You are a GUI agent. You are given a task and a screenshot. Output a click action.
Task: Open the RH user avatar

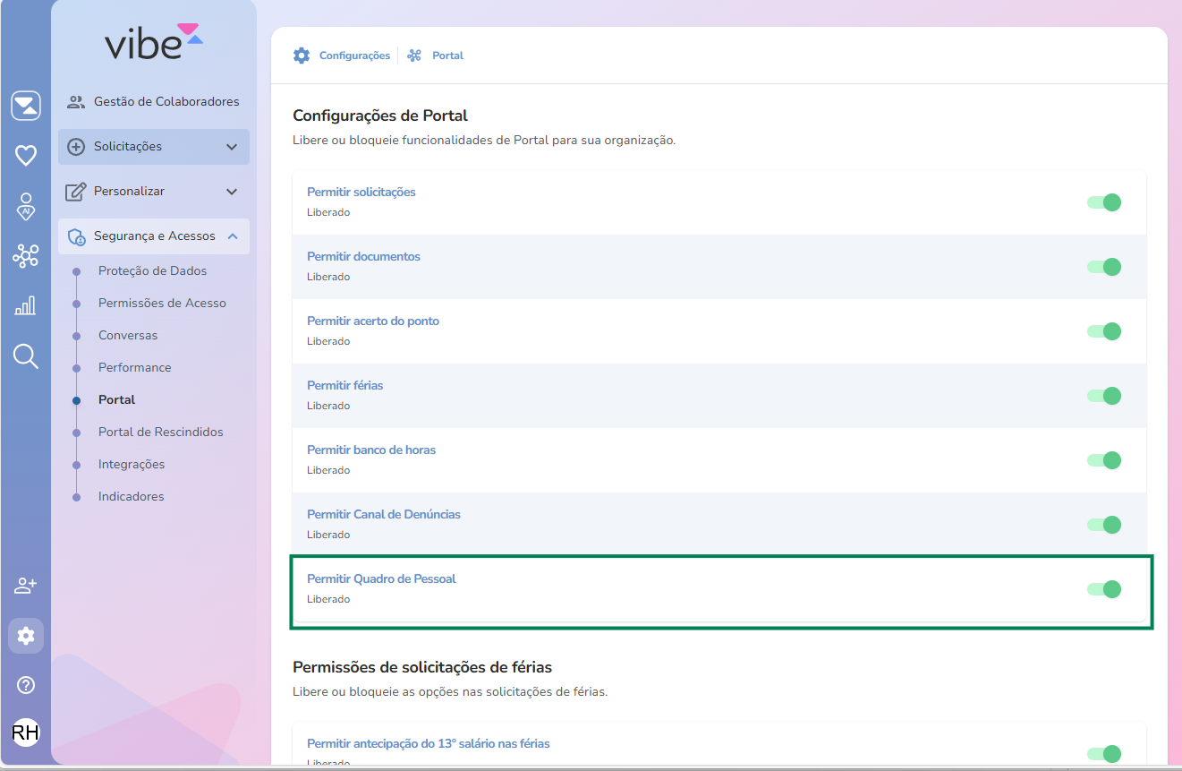pyautogui.click(x=26, y=732)
